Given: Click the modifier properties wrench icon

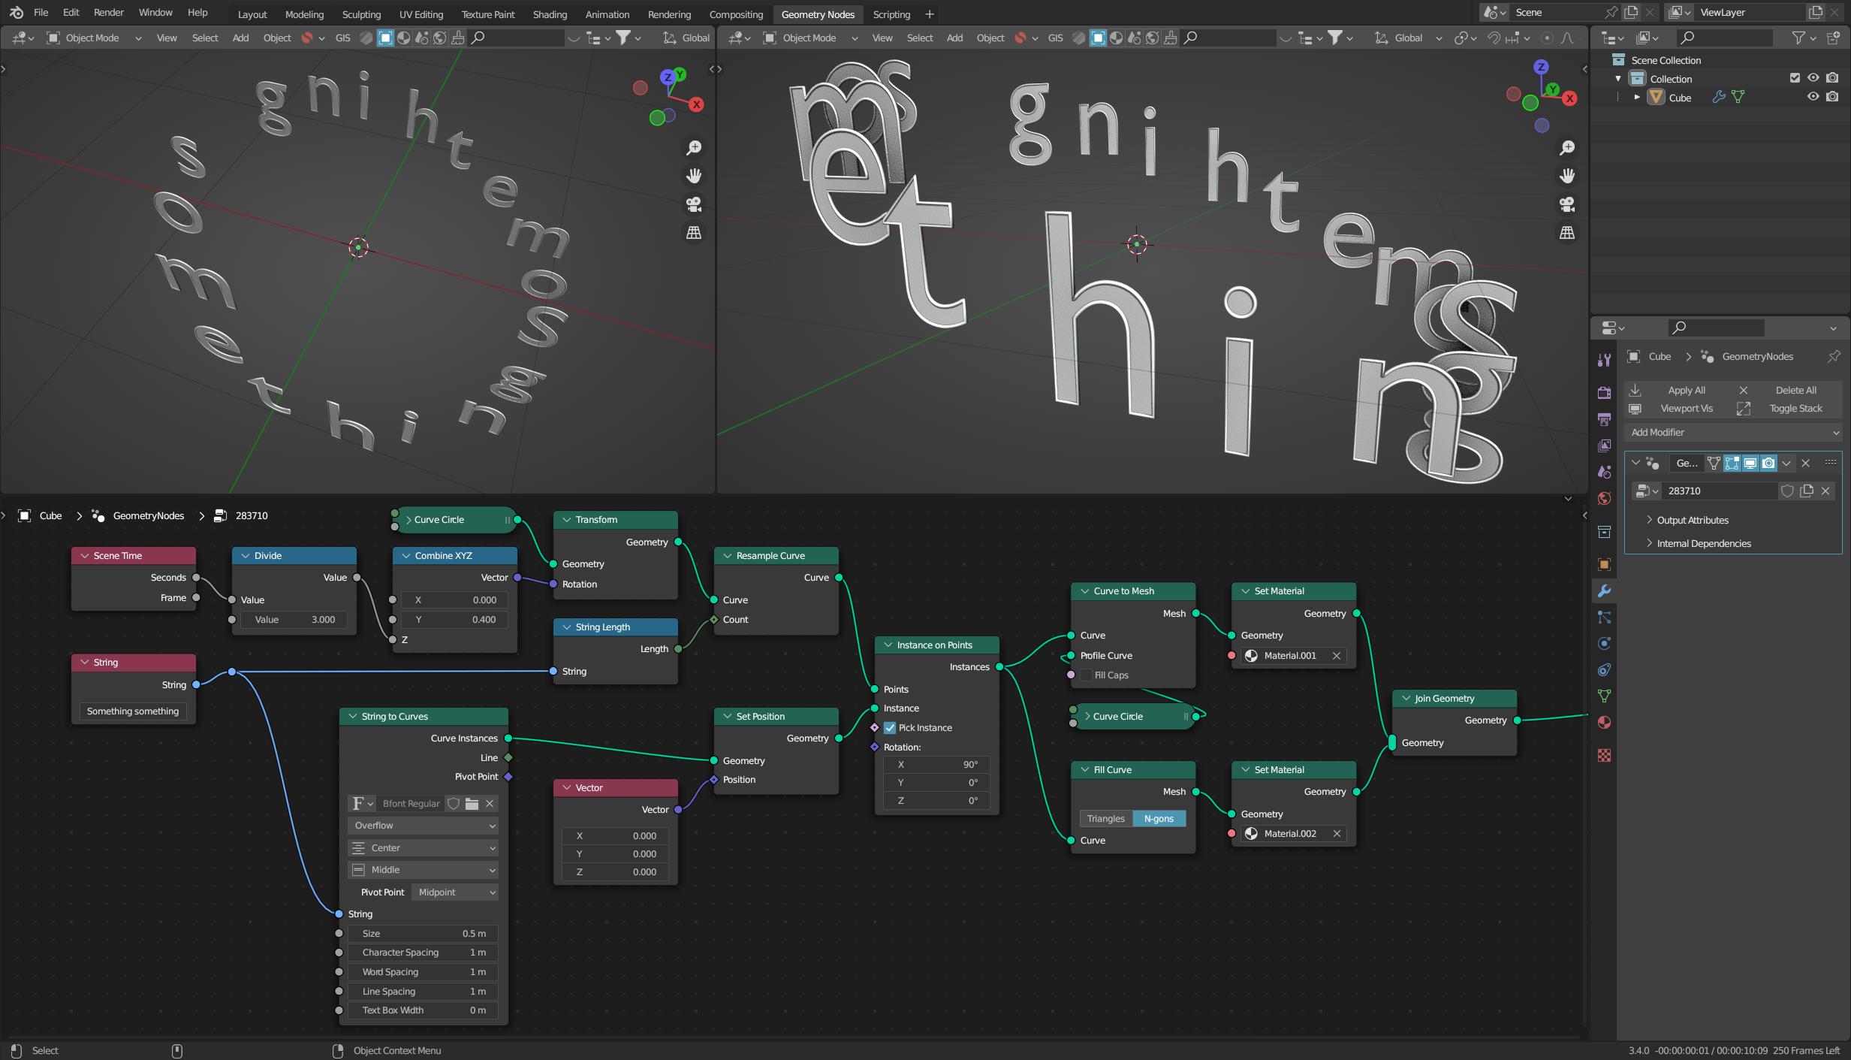Looking at the screenshot, I should point(1605,590).
